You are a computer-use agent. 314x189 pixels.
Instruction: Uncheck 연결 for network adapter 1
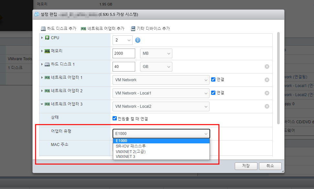click(x=213, y=79)
